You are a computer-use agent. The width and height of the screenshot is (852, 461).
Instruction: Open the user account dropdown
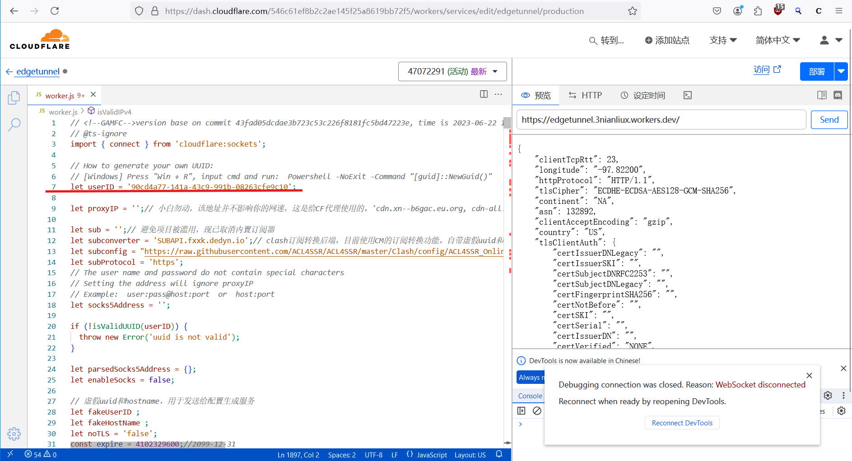pyautogui.click(x=831, y=40)
